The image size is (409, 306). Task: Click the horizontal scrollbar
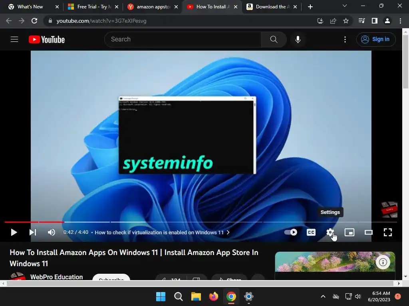tap(200, 283)
